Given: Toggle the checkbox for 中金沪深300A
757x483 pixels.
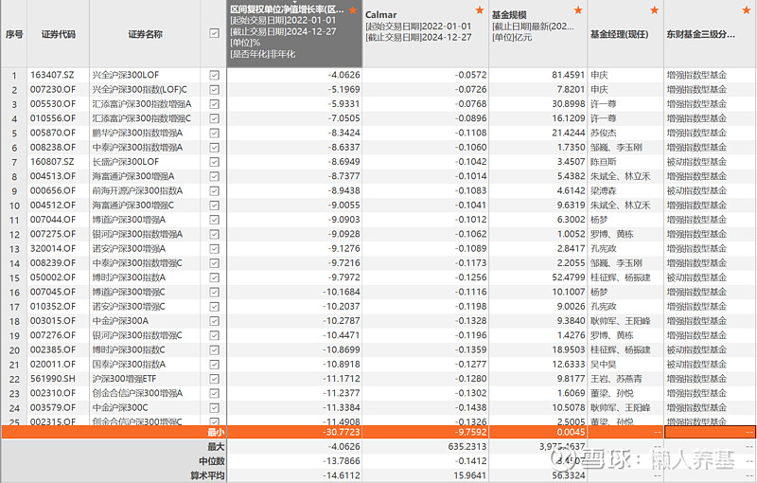Looking at the screenshot, I should coord(215,321).
